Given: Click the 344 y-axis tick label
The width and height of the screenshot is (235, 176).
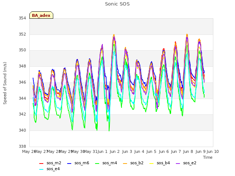Looking at the screenshot, I should coord(22,98).
